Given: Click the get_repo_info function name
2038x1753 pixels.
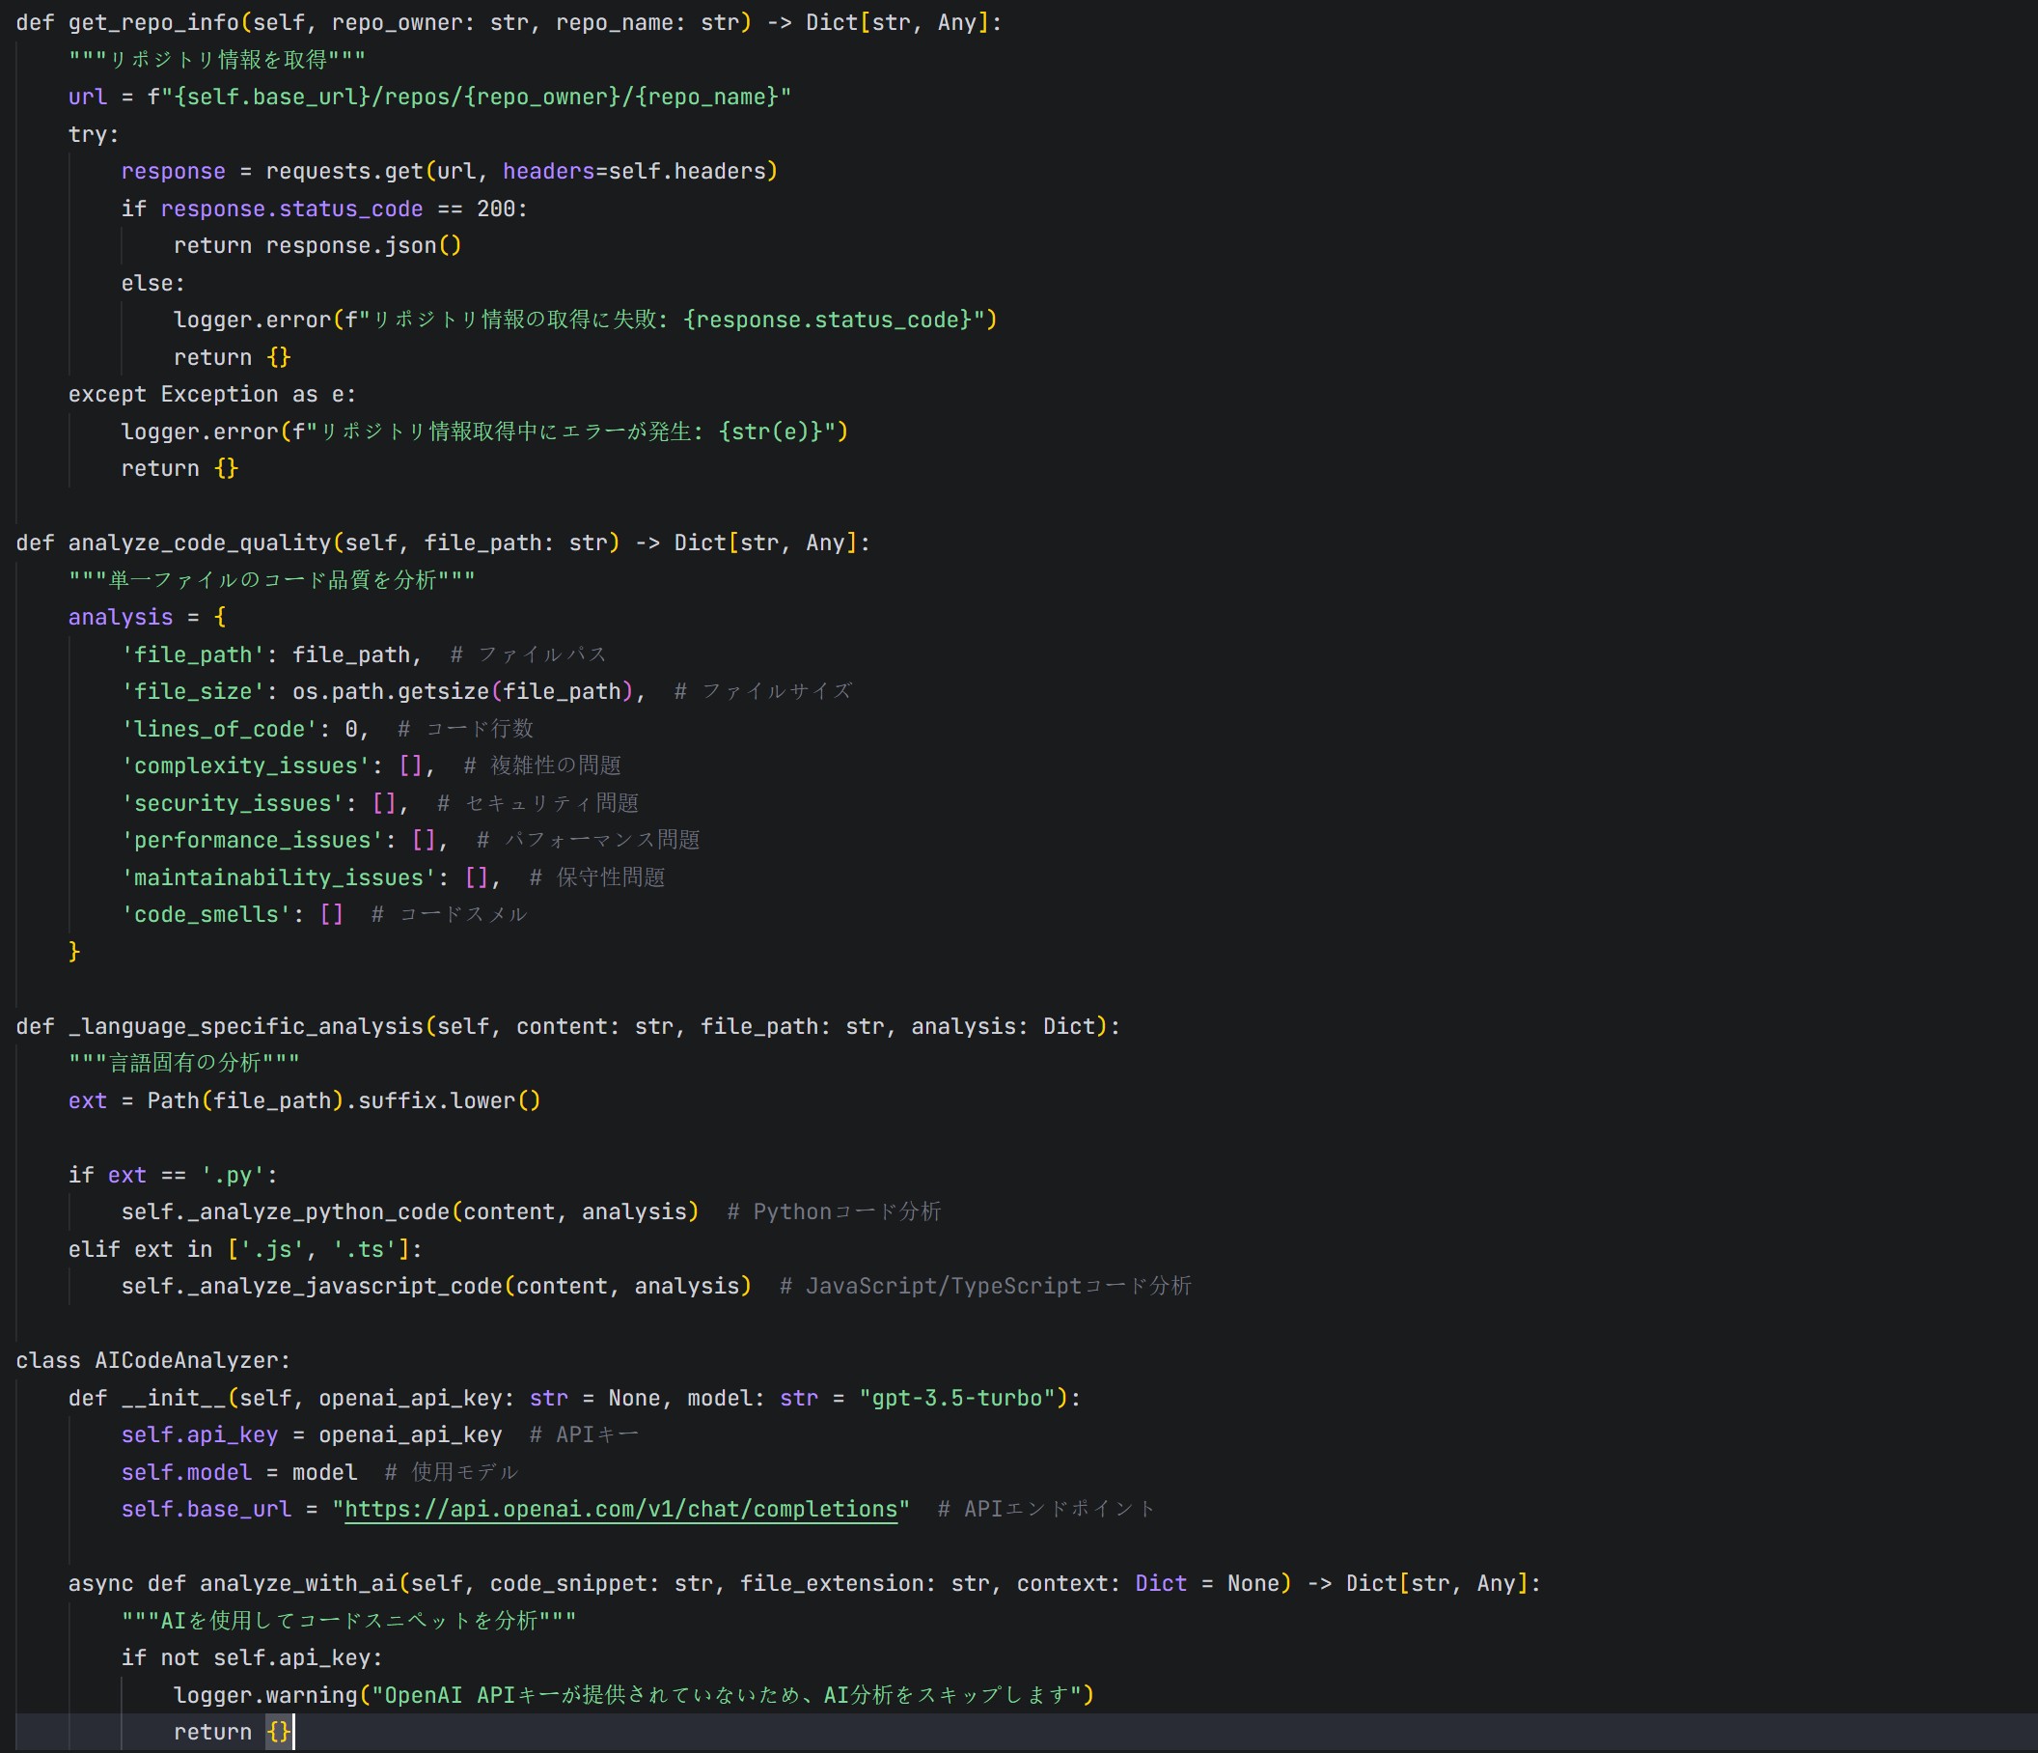Looking at the screenshot, I should pyautogui.click(x=153, y=22).
